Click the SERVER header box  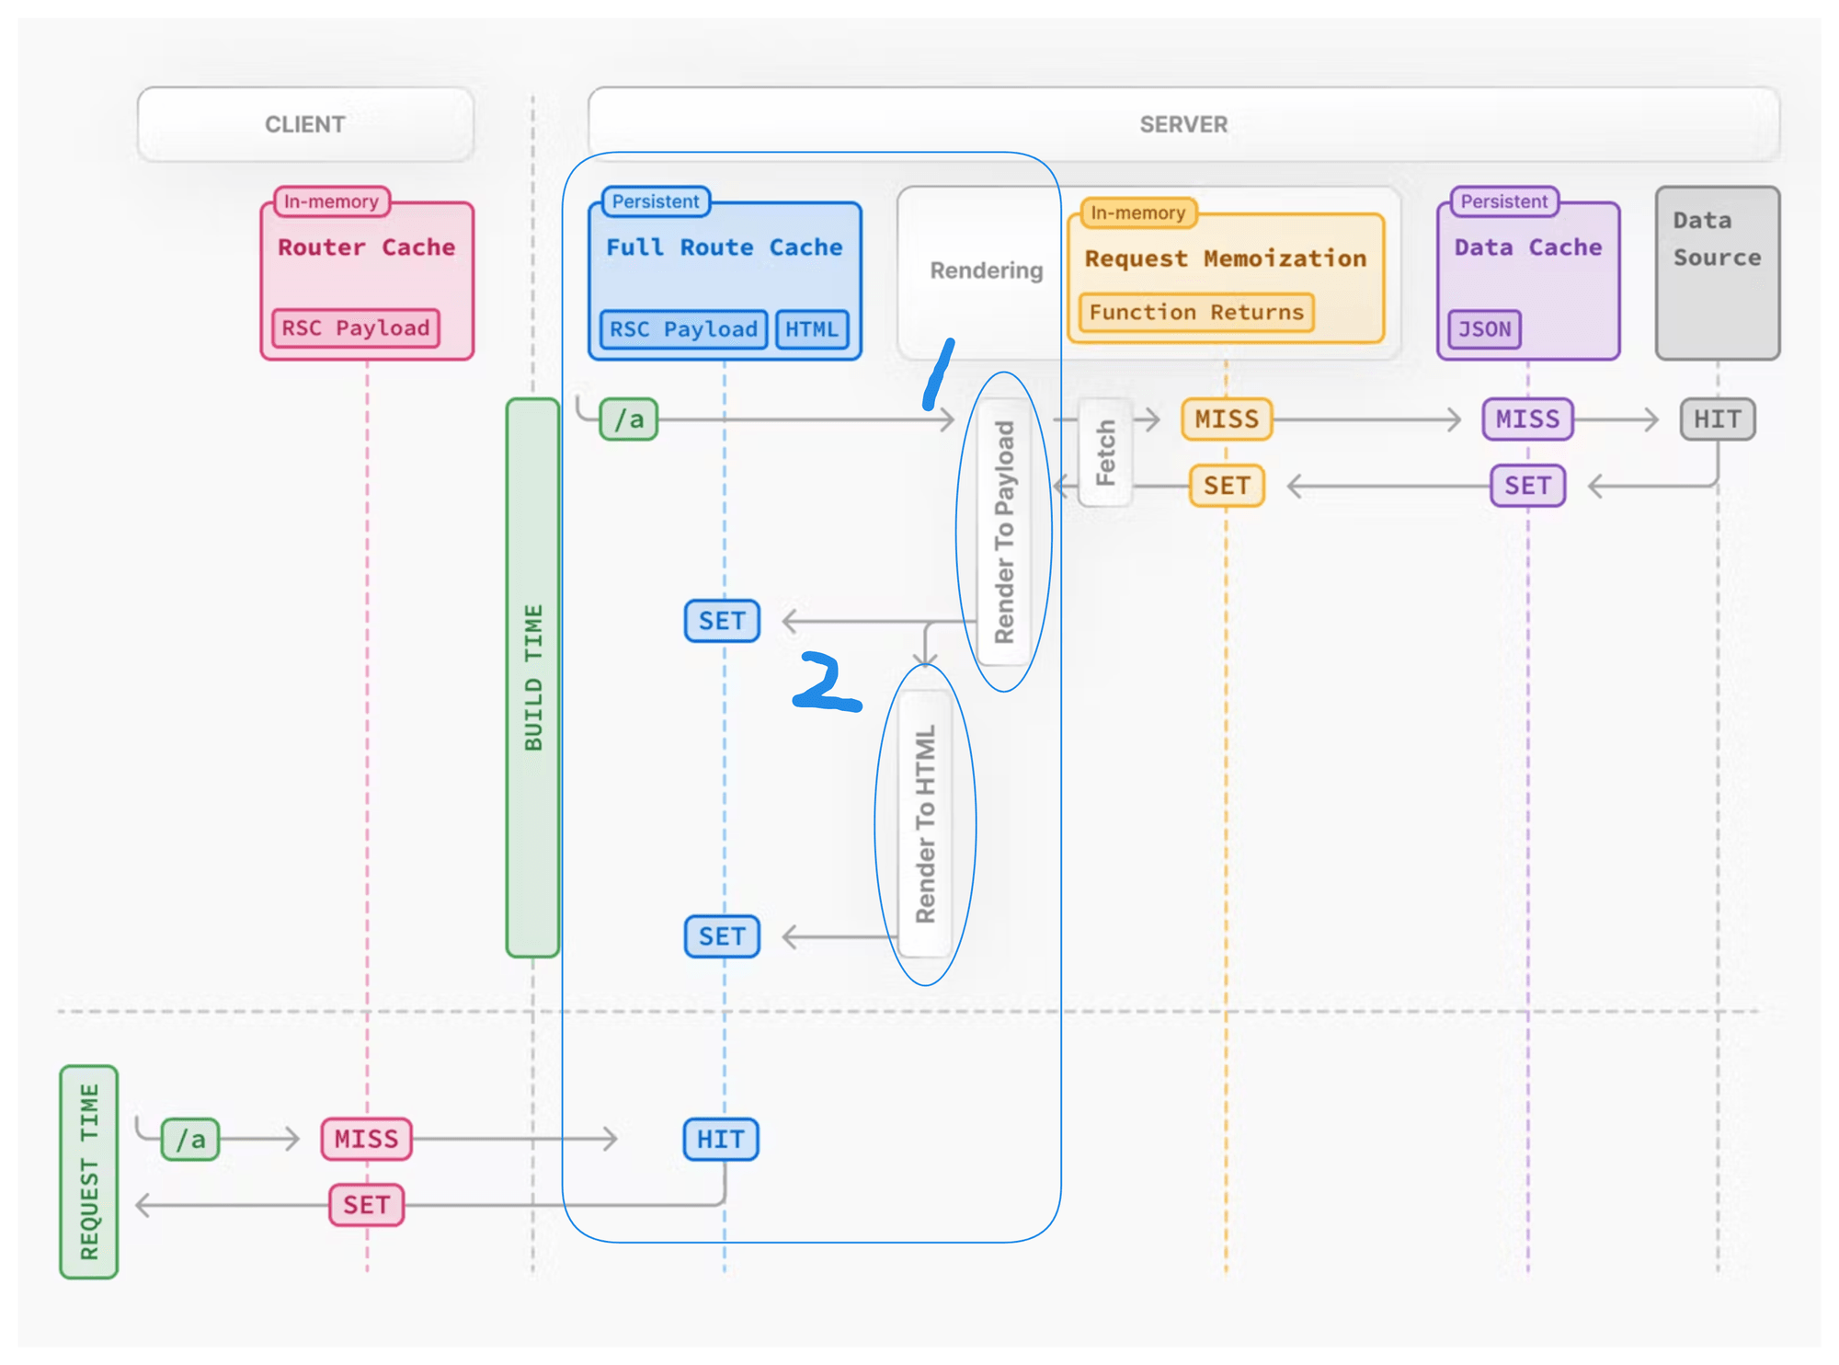(x=1182, y=124)
